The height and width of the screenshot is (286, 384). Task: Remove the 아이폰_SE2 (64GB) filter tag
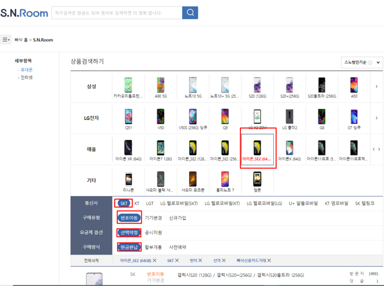click(x=155, y=260)
